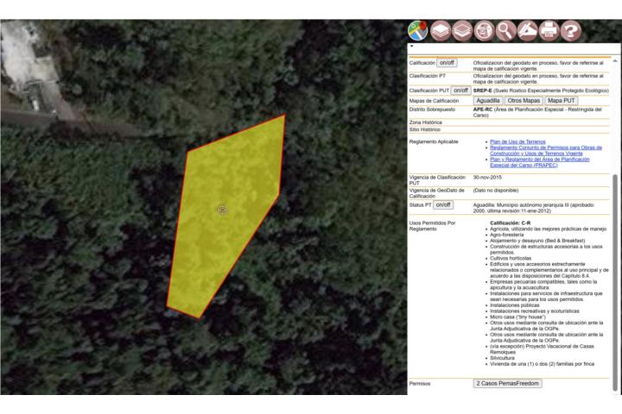This screenshot has width=622, height=414.
Task: Open the Mapa PUT button
Action: [562, 100]
